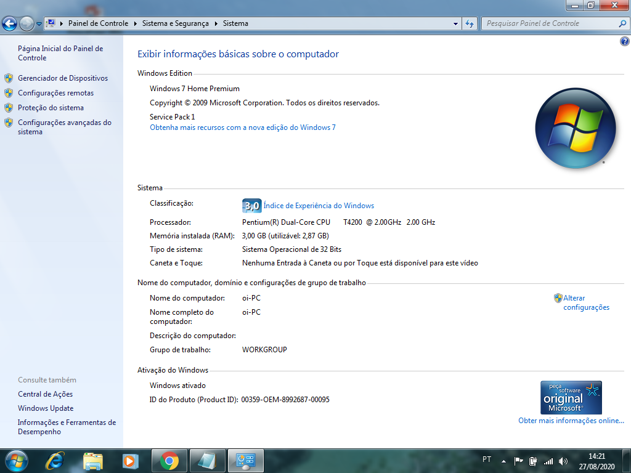
Task: Show hidden tray icons arrow
Action: tap(503, 461)
